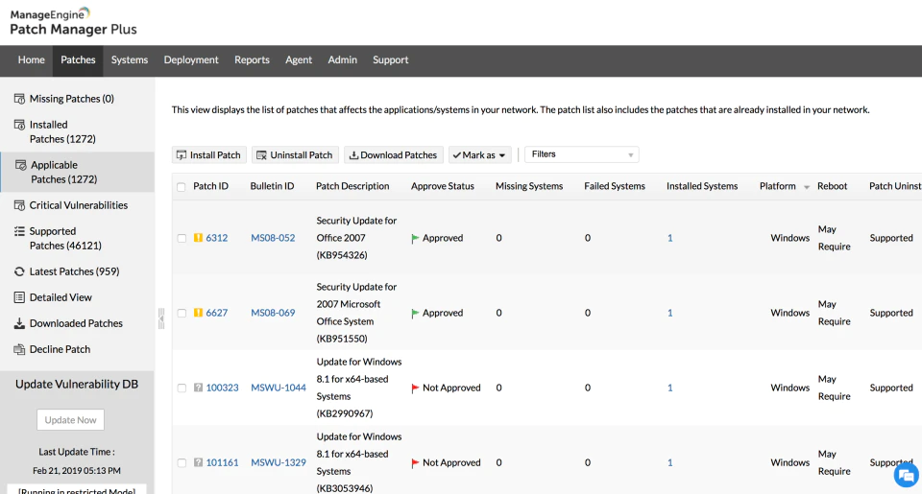Expand the Filters combo box
Viewport: 922px width, 494px height.
(582, 154)
